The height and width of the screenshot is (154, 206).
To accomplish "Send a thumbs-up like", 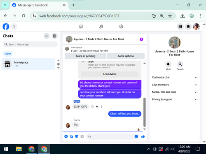I will coord(143,136).
